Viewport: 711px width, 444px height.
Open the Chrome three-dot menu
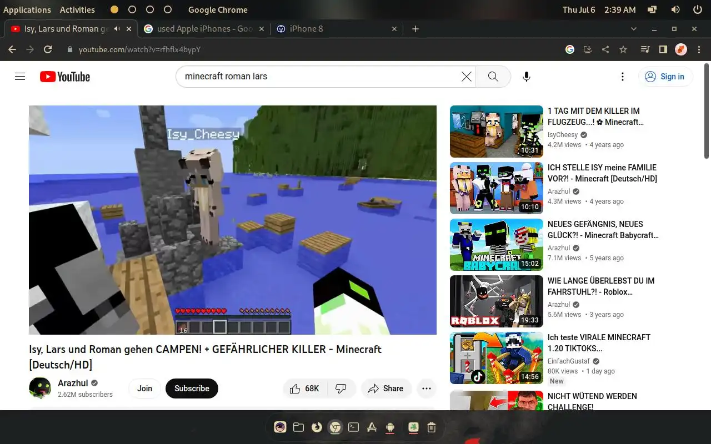[x=698, y=49]
